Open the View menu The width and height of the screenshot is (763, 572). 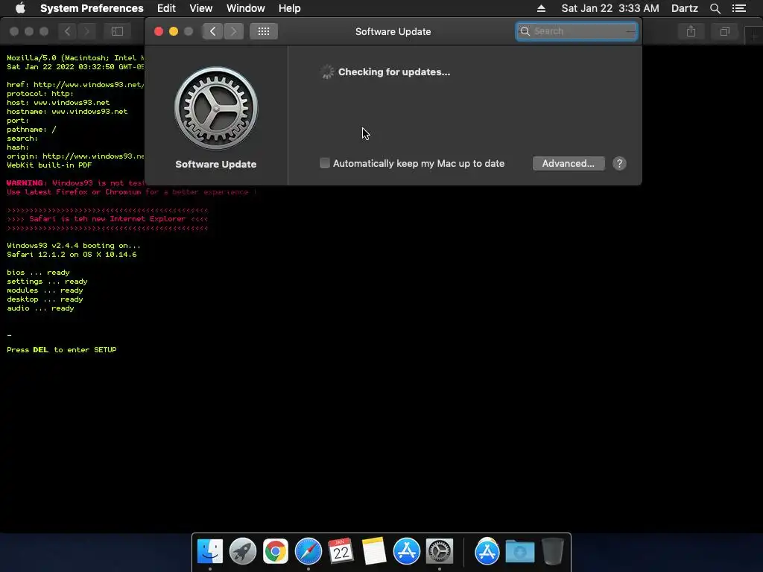[x=201, y=8]
